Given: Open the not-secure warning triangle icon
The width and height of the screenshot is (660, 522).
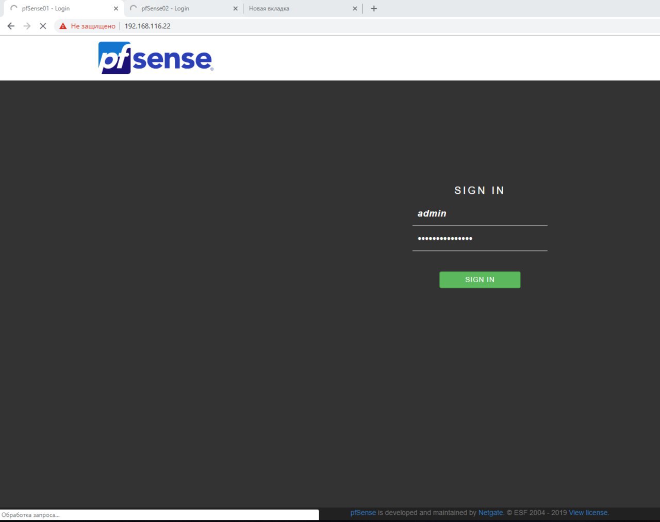Looking at the screenshot, I should [x=63, y=26].
